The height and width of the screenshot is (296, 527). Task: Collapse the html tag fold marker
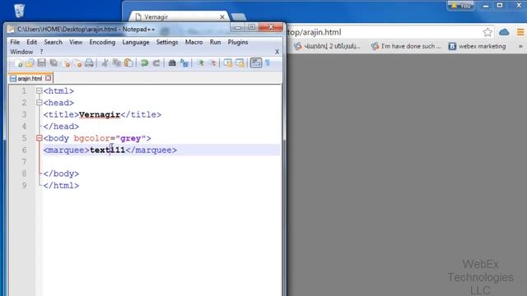coord(39,91)
